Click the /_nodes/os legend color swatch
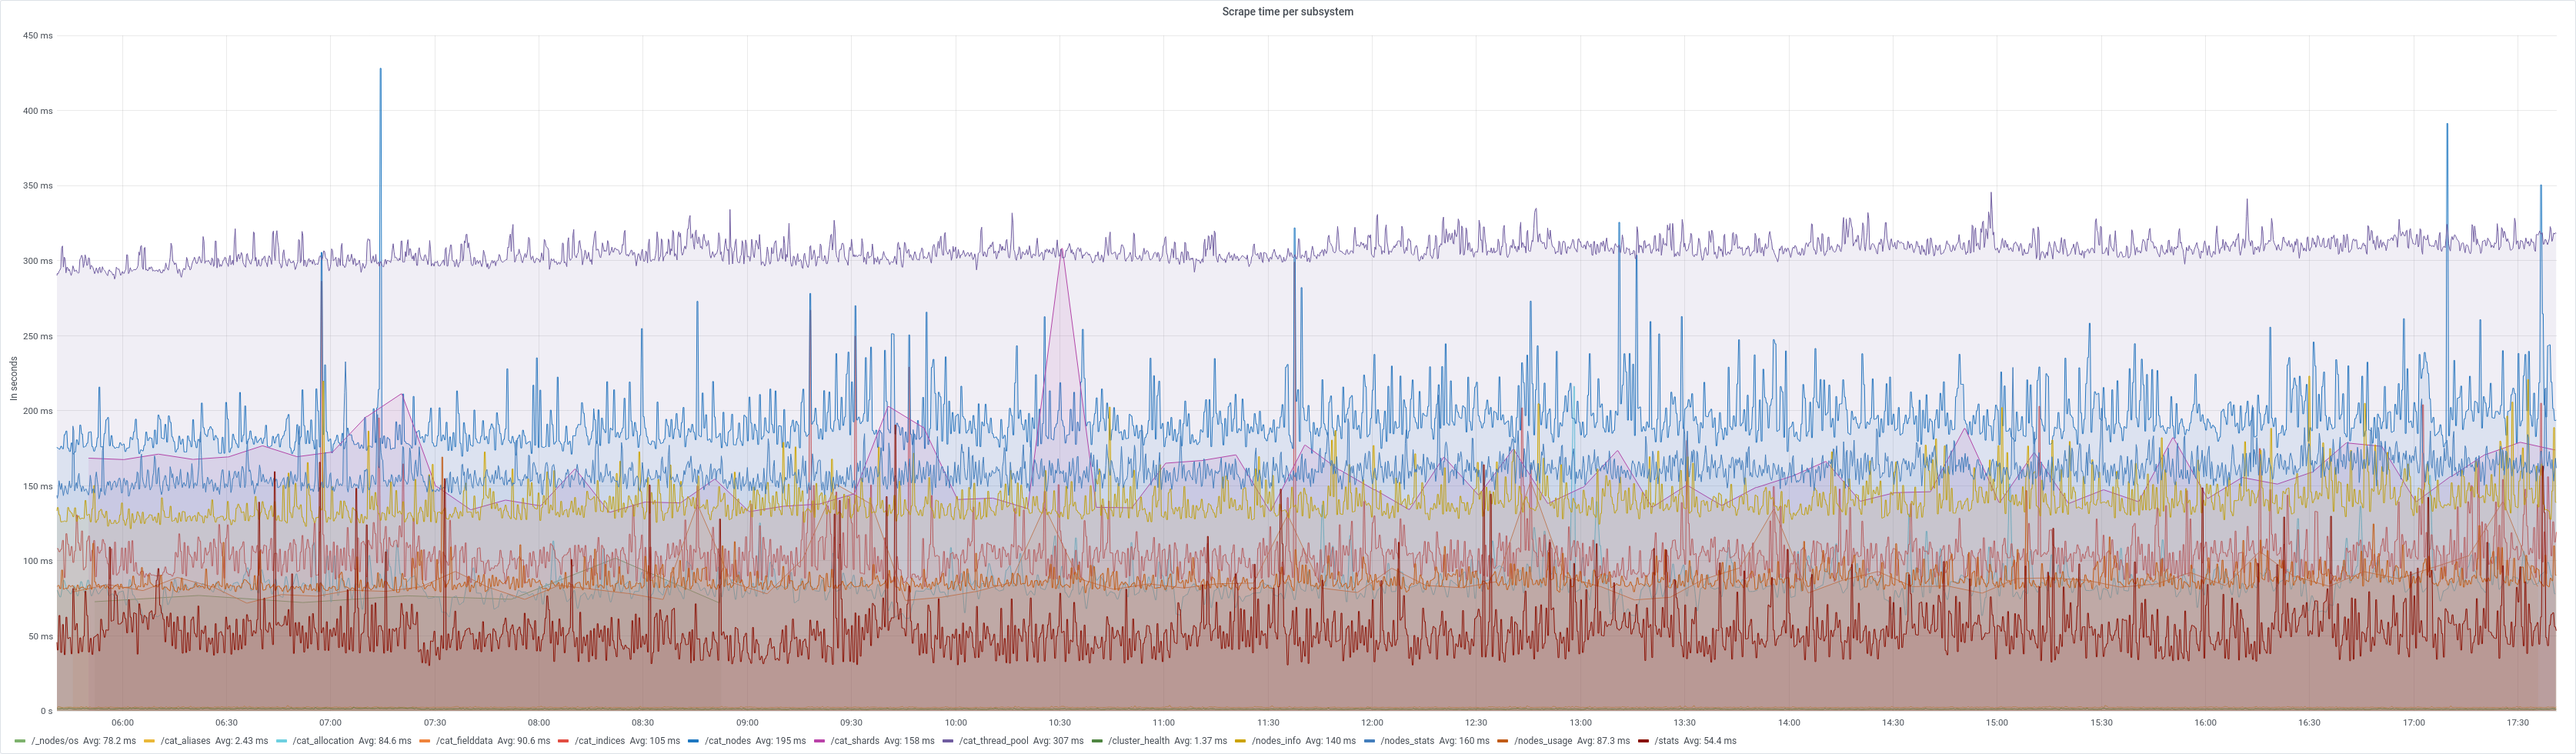The image size is (2576, 754). (x=20, y=741)
